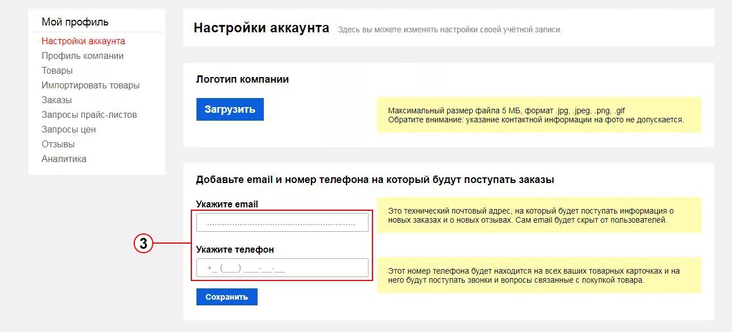732x332 pixels.
Task: Click the yellow note about technical email address
Action: click(x=539, y=215)
